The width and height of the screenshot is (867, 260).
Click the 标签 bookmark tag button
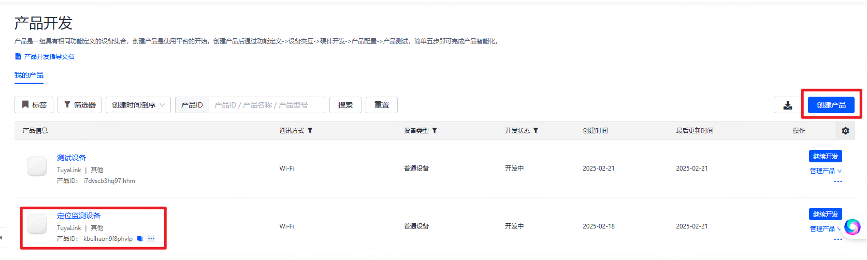pyautogui.click(x=34, y=105)
